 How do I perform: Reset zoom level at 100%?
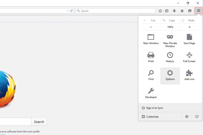(170, 27)
